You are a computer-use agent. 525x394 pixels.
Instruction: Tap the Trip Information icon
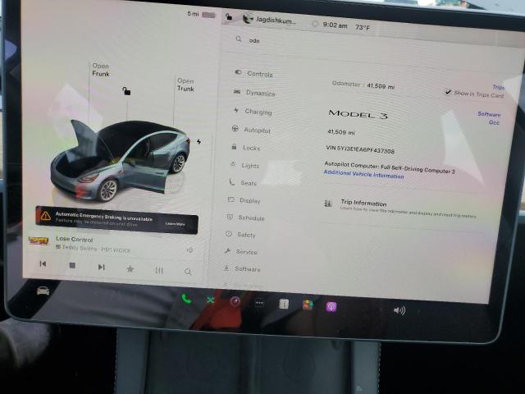click(328, 203)
